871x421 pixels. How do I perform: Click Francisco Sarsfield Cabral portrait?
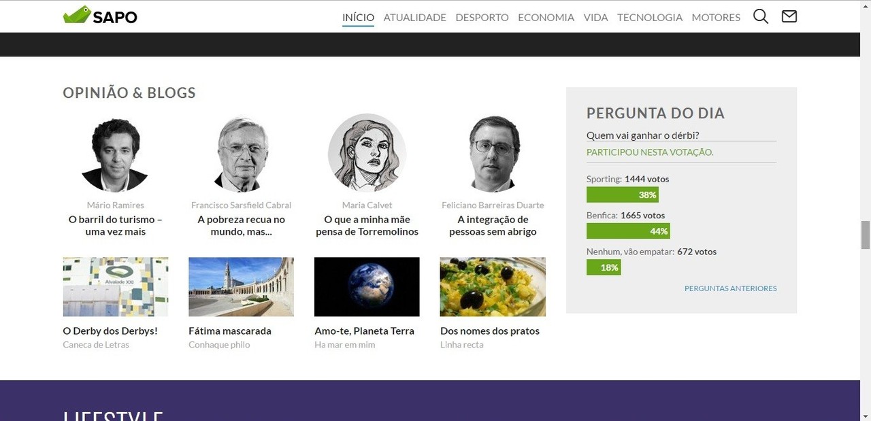[x=241, y=154]
